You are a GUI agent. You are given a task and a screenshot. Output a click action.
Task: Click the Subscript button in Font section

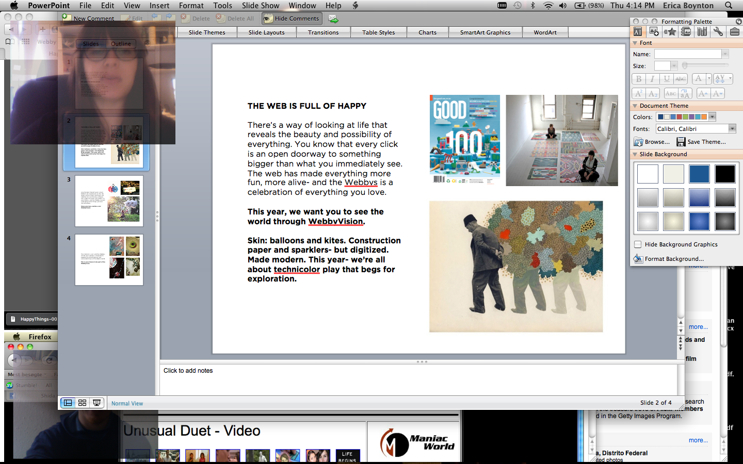coord(653,93)
